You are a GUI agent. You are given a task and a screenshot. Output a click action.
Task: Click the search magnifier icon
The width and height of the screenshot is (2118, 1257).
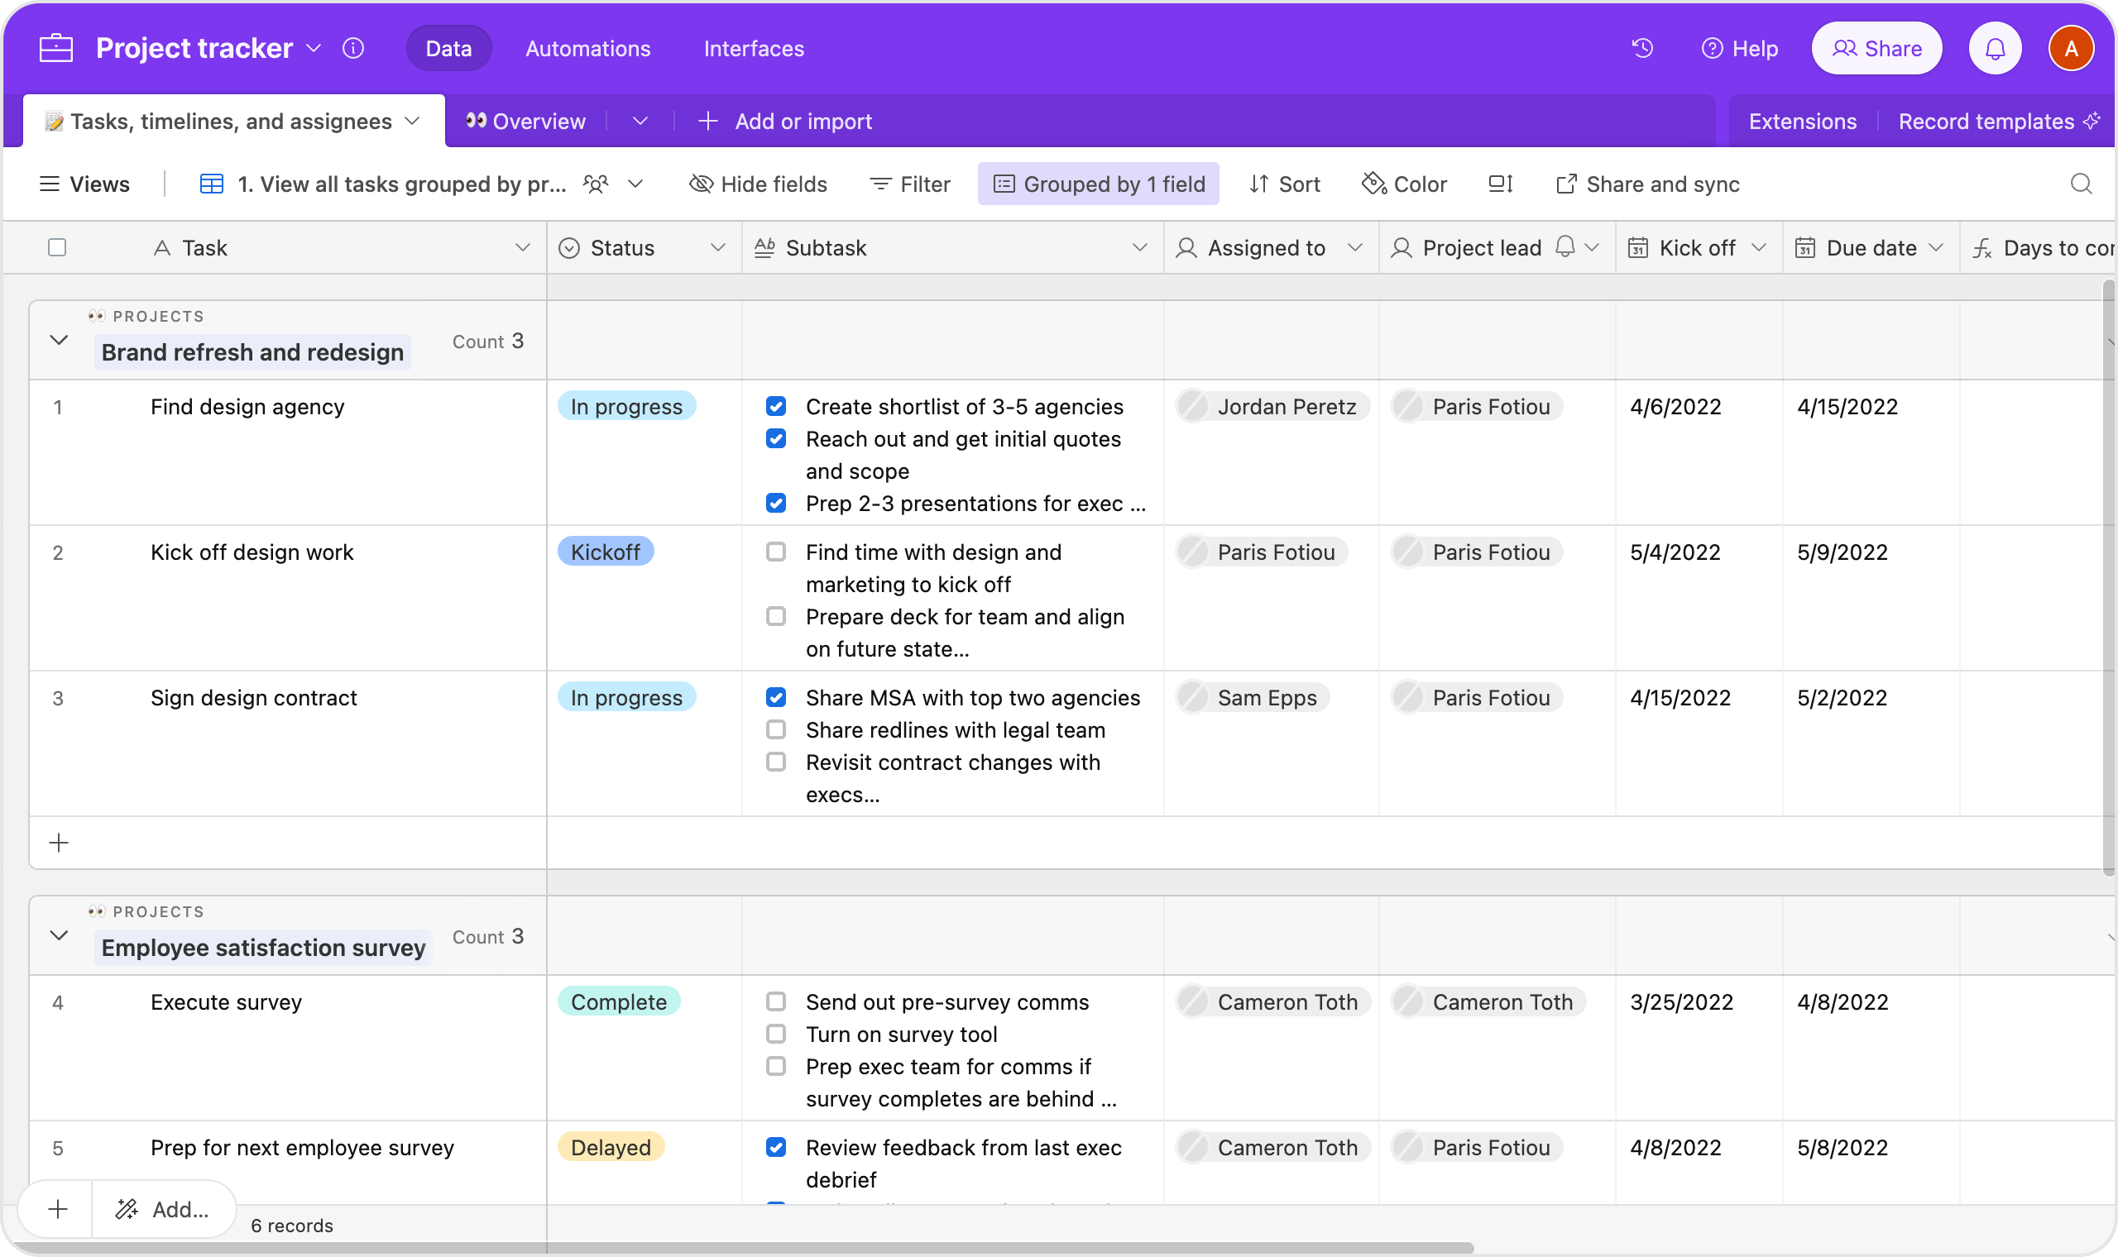pyautogui.click(x=2081, y=184)
